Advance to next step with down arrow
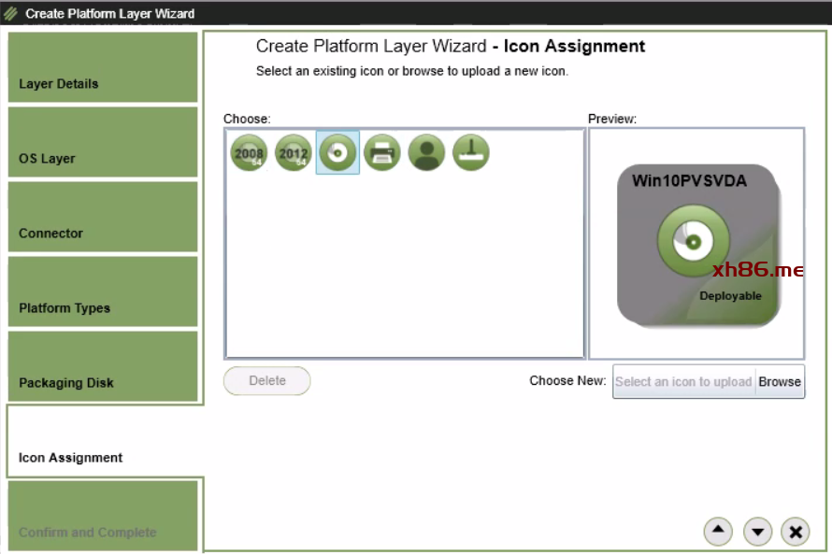 click(757, 532)
